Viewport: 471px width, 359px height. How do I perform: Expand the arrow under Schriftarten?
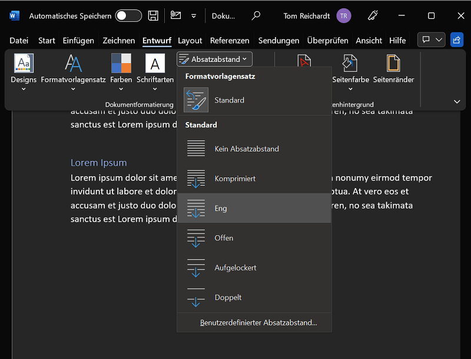[x=155, y=89]
